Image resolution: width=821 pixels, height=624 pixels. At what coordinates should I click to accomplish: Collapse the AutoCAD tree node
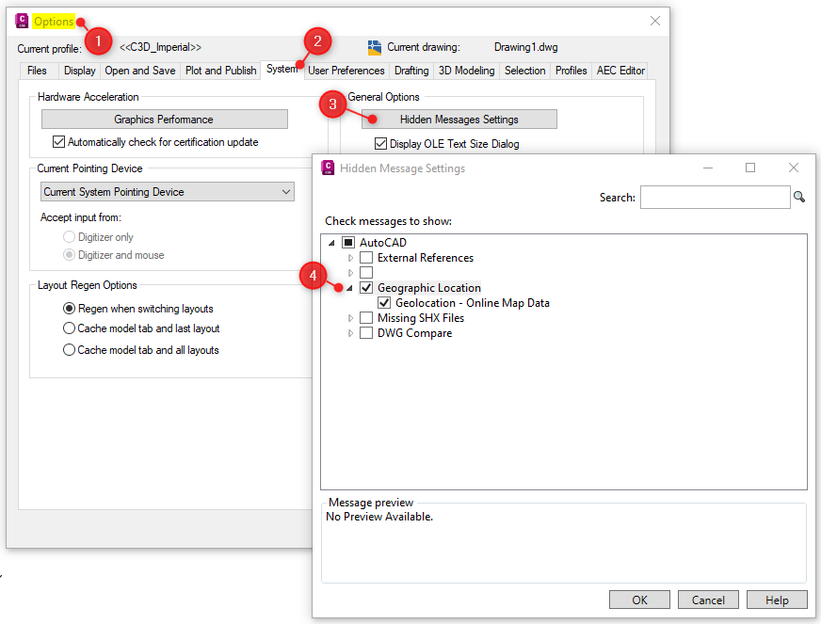point(331,243)
